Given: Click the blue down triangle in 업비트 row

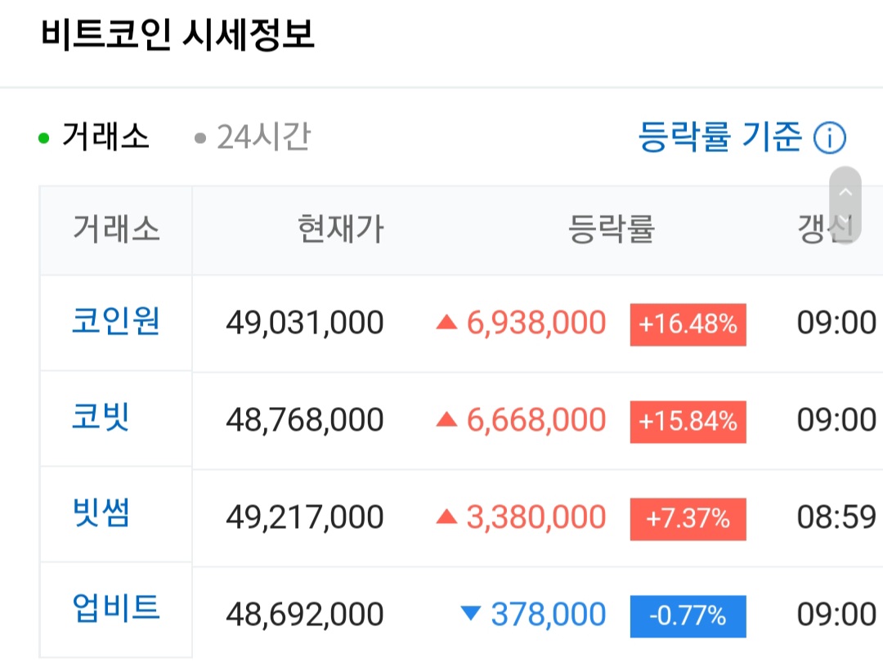Looking at the screenshot, I should tap(471, 613).
